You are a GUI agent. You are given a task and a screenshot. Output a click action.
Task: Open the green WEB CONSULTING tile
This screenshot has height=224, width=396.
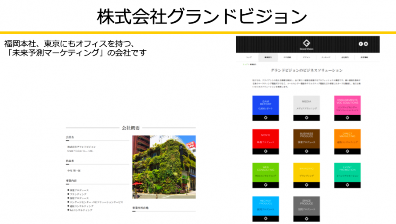(266, 175)
